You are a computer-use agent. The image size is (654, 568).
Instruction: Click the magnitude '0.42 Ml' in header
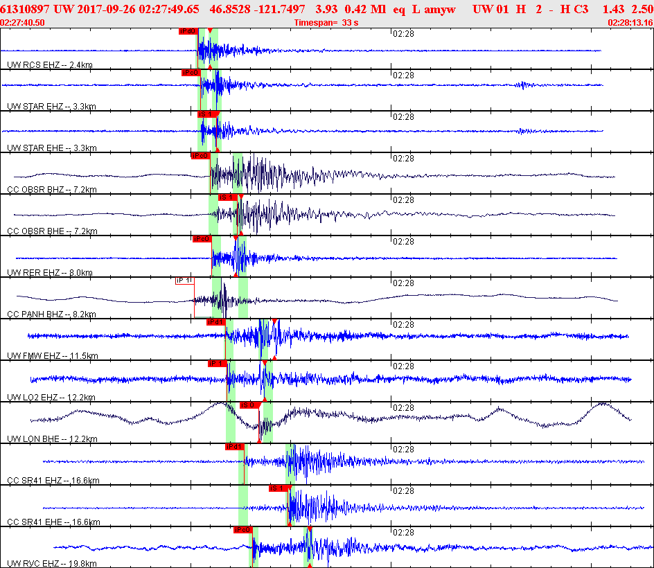click(x=365, y=9)
